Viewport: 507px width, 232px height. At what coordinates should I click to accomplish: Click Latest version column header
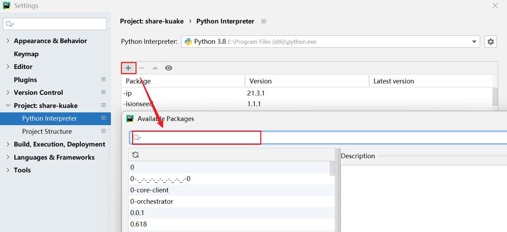coord(431,81)
